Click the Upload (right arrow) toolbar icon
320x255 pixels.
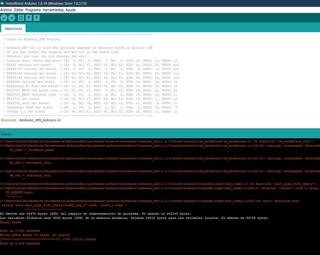point(12,18)
